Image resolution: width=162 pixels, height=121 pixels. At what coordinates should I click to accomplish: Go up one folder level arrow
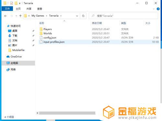point(20,16)
